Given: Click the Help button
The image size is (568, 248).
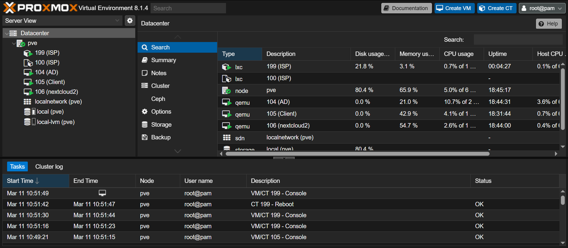Looking at the screenshot, I should pyautogui.click(x=549, y=24).
